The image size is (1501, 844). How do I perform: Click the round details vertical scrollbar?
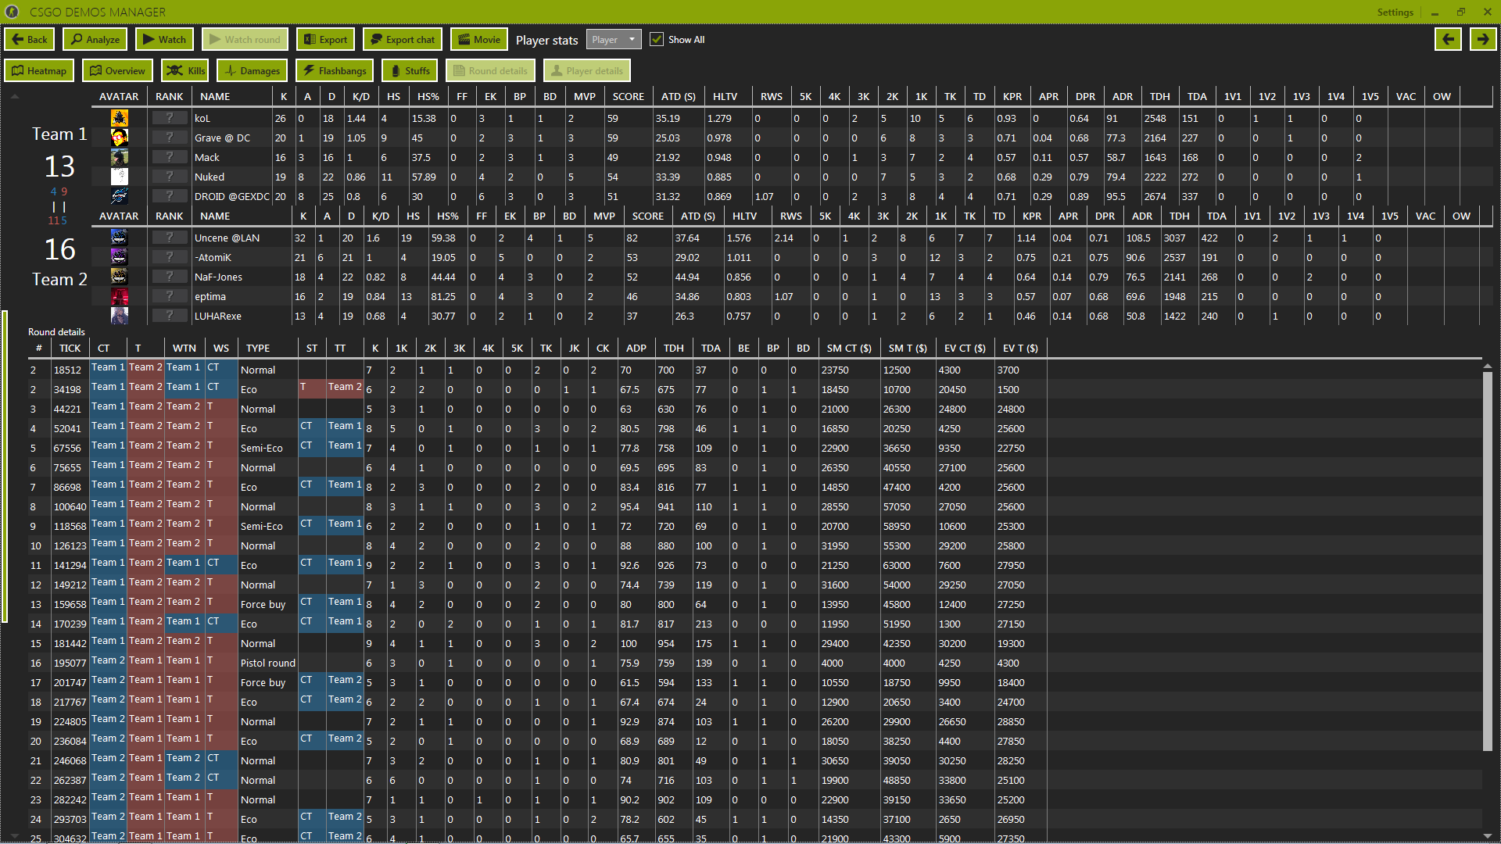[1488, 562]
